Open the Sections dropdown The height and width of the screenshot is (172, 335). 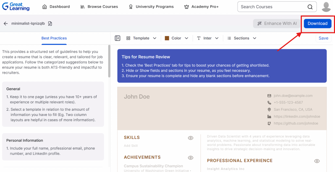pyautogui.click(x=242, y=38)
